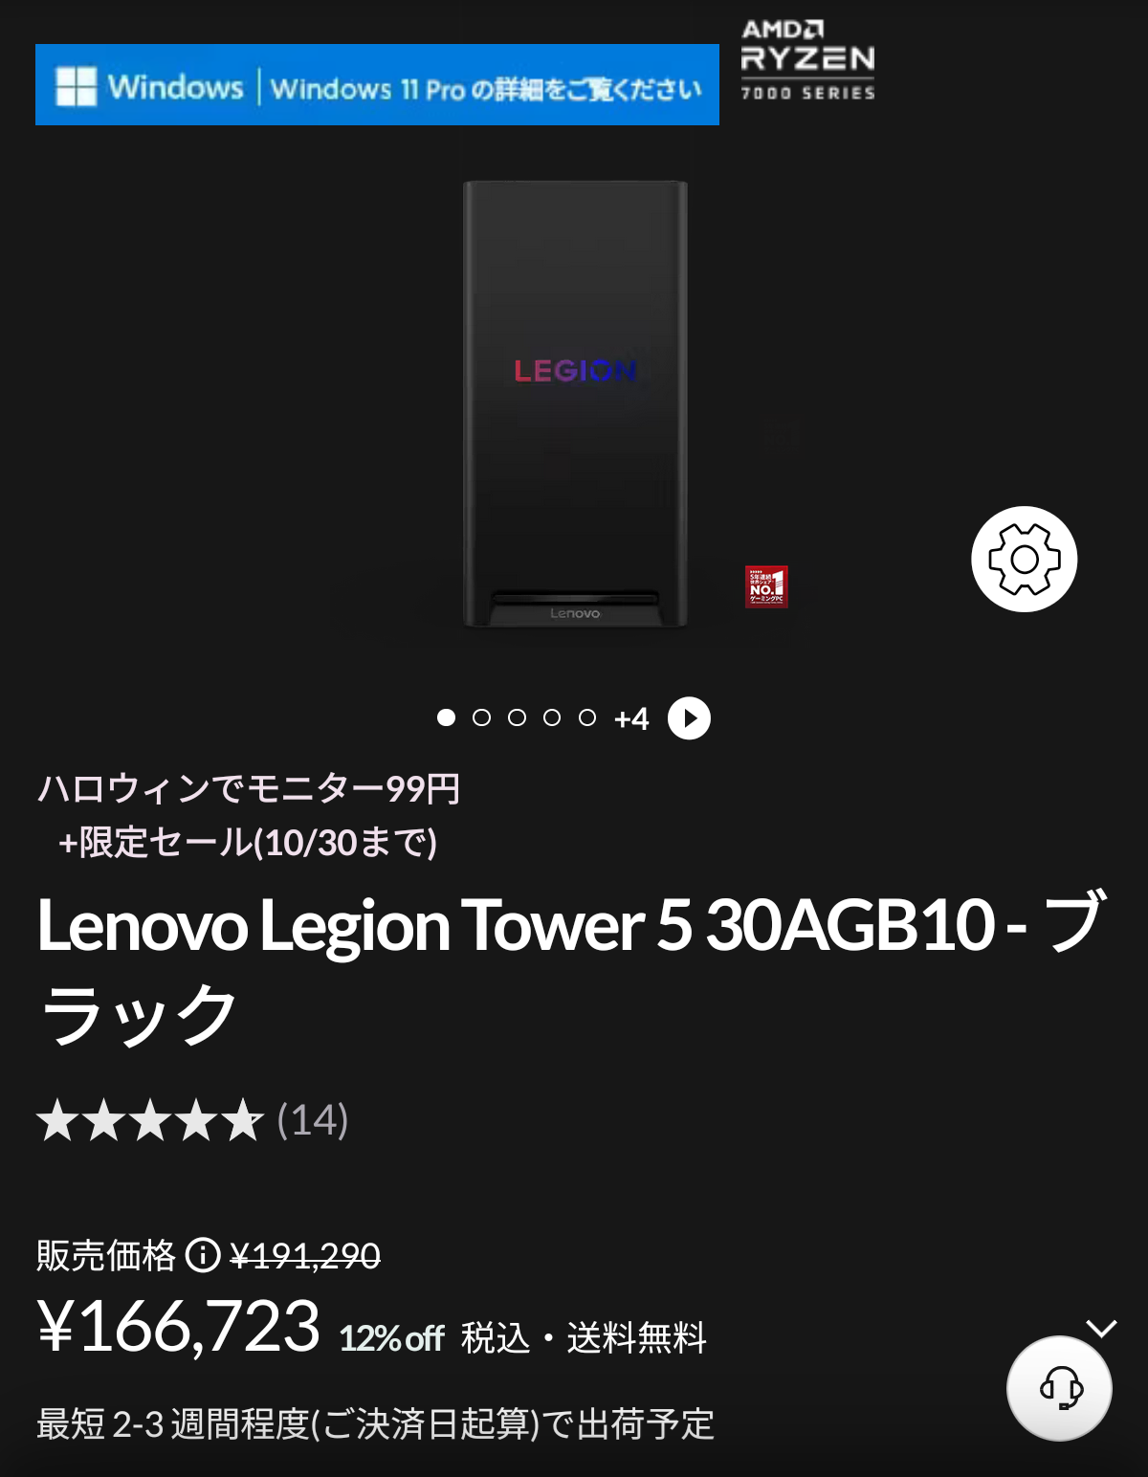Click the Windows logo in banner
Screen dimensions: 1148x1477
(77, 86)
